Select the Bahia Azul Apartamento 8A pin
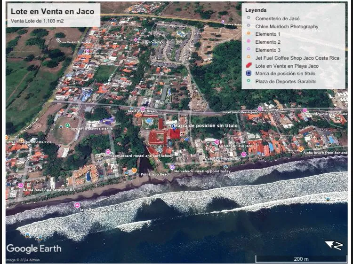Image resolution: width=353 pixels, height=264 pixels. point(21,186)
